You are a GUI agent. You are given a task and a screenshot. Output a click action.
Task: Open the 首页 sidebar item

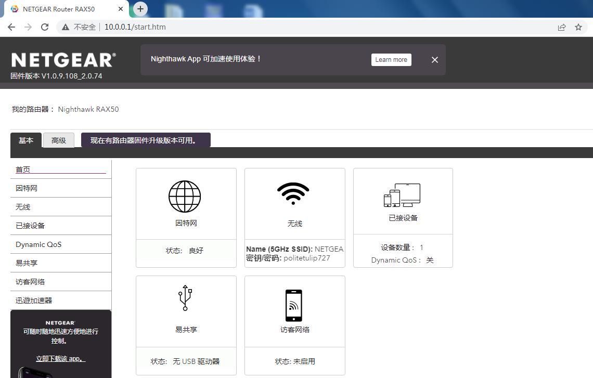click(x=22, y=169)
